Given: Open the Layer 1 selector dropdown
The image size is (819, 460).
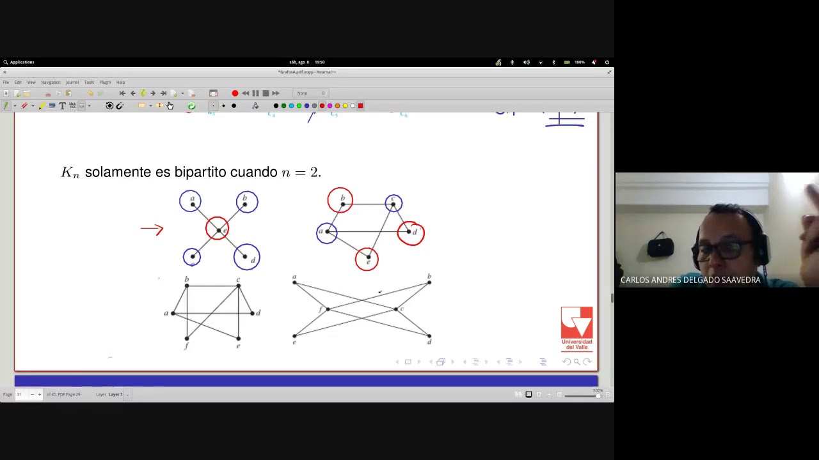Looking at the screenshot, I should 127,394.
